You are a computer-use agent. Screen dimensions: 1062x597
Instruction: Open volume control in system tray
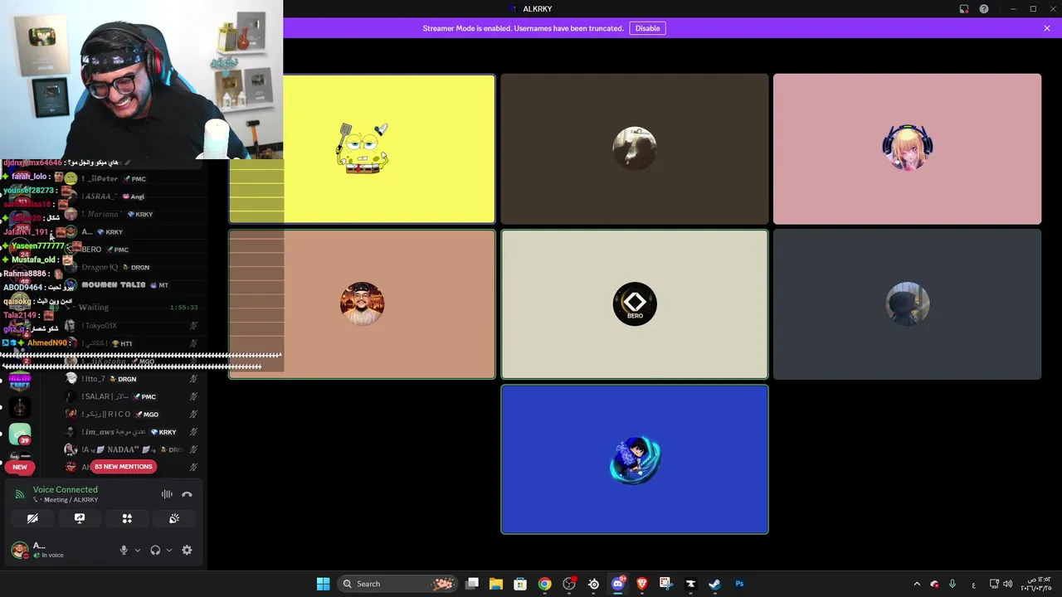(1008, 584)
